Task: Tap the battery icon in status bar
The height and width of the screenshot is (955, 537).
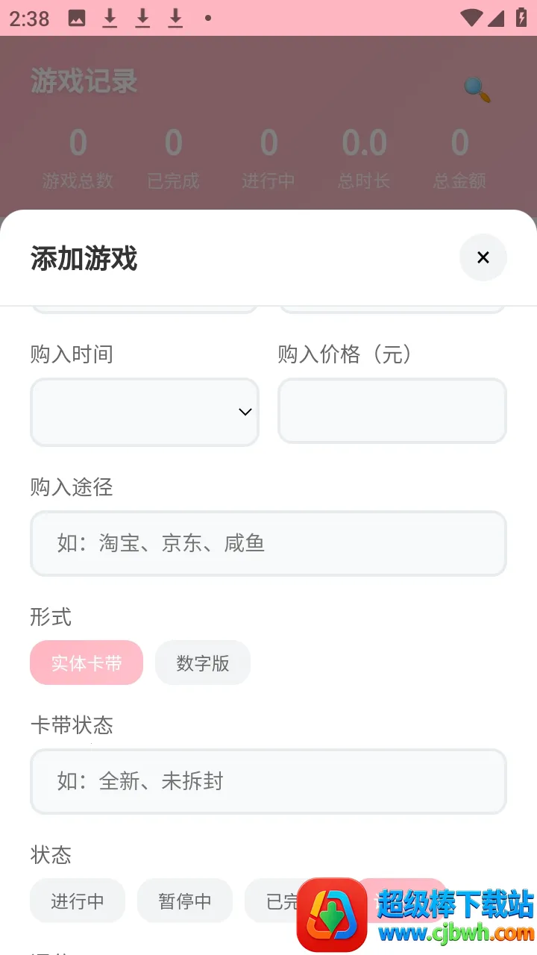Action: 521,18
